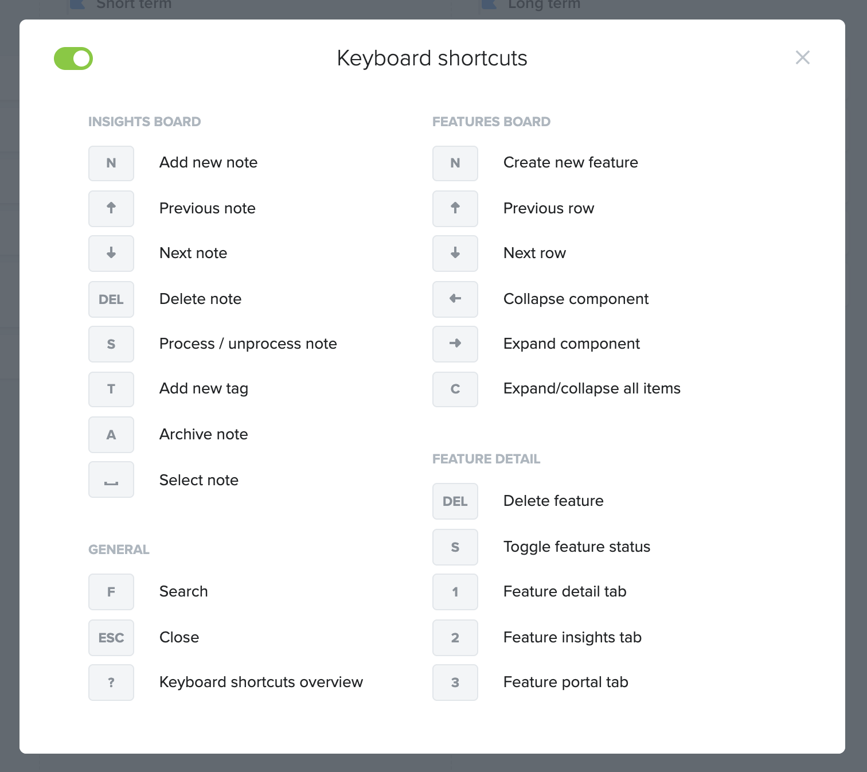Click the Keyboard shortcuts dialog title

point(432,59)
